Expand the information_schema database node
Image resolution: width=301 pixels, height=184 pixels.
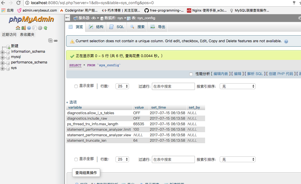tap(3, 52)
